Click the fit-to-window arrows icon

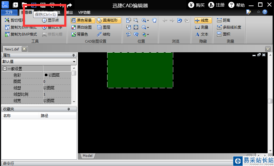point(136,27)
